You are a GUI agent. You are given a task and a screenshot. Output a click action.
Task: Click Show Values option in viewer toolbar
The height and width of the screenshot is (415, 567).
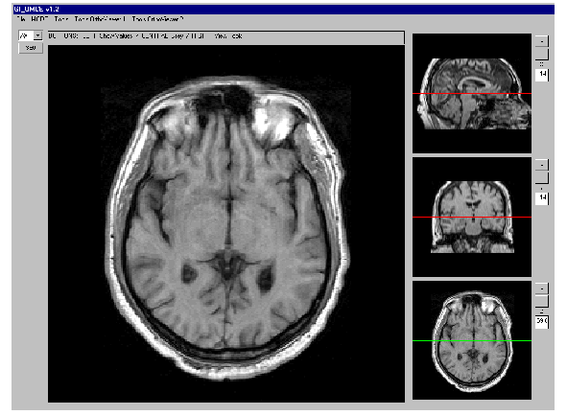[x=116, y=36]
